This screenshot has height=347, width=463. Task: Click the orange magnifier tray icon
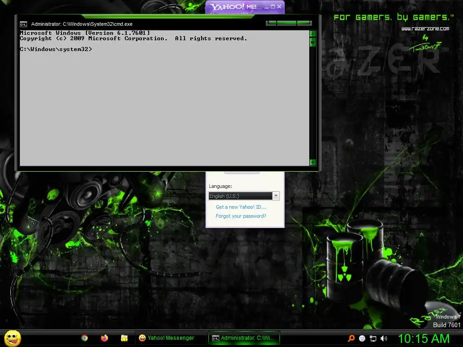tap(351, 338)
